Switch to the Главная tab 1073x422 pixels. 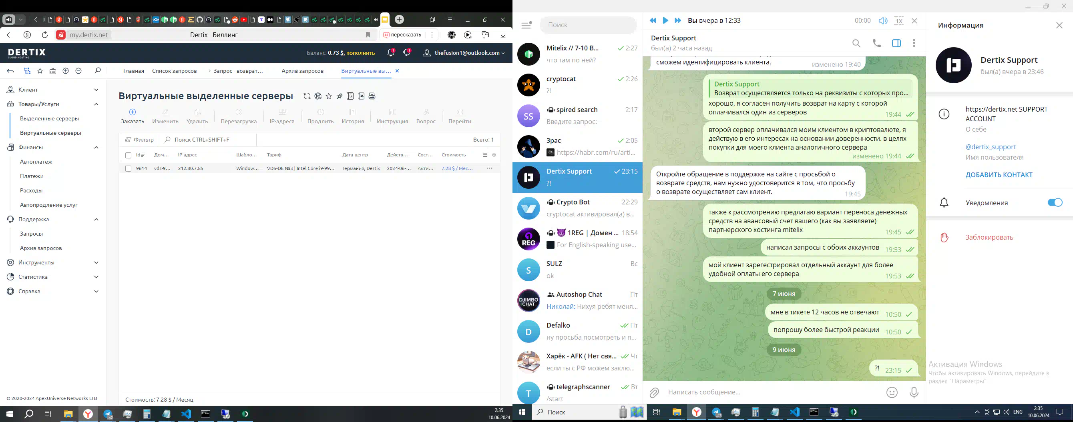[x=133, y=71]
